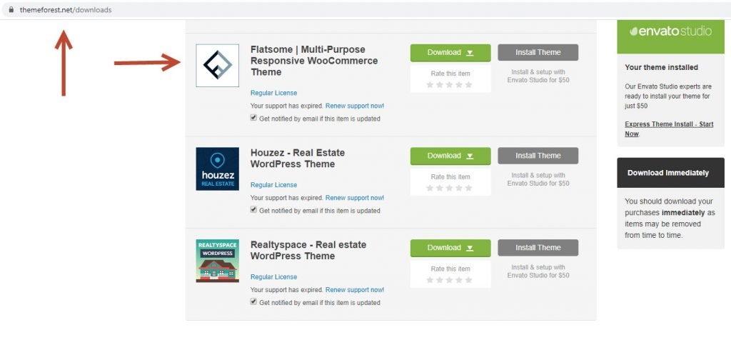
Task: Click 'Our Envato Studio experts are ready' paragraph
Action: click(x=668, y=96)
